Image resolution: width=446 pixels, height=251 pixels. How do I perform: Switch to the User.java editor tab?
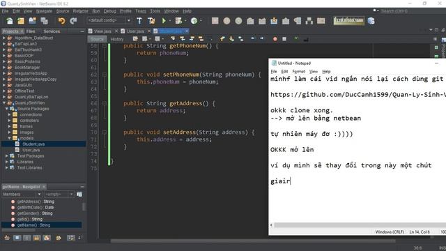135,31
